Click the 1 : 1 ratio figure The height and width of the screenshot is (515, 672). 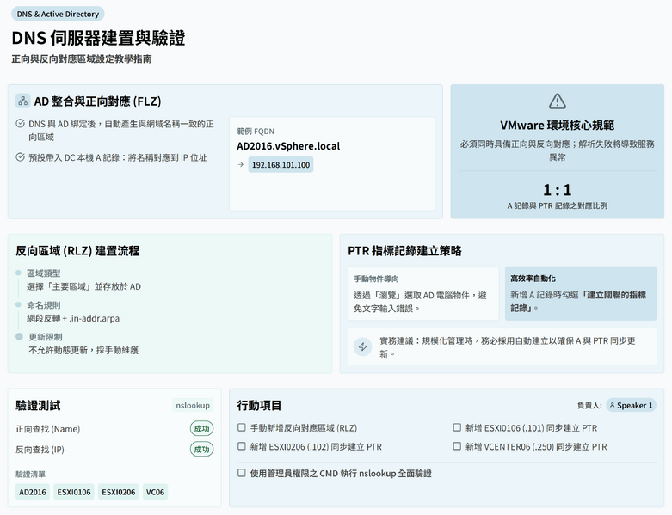(558, 190)
